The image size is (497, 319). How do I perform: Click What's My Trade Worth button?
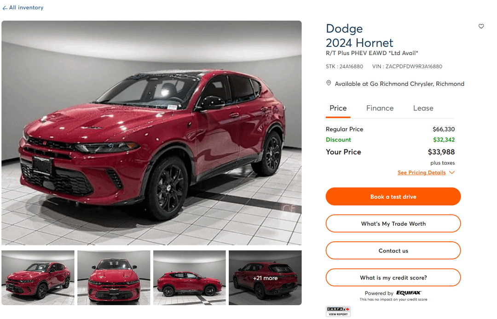393,224
